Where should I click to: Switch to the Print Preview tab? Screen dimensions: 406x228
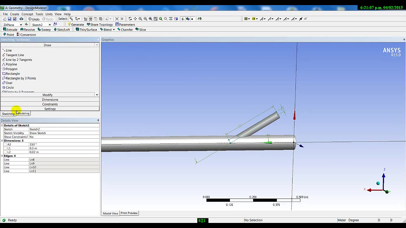pos(129,213)
